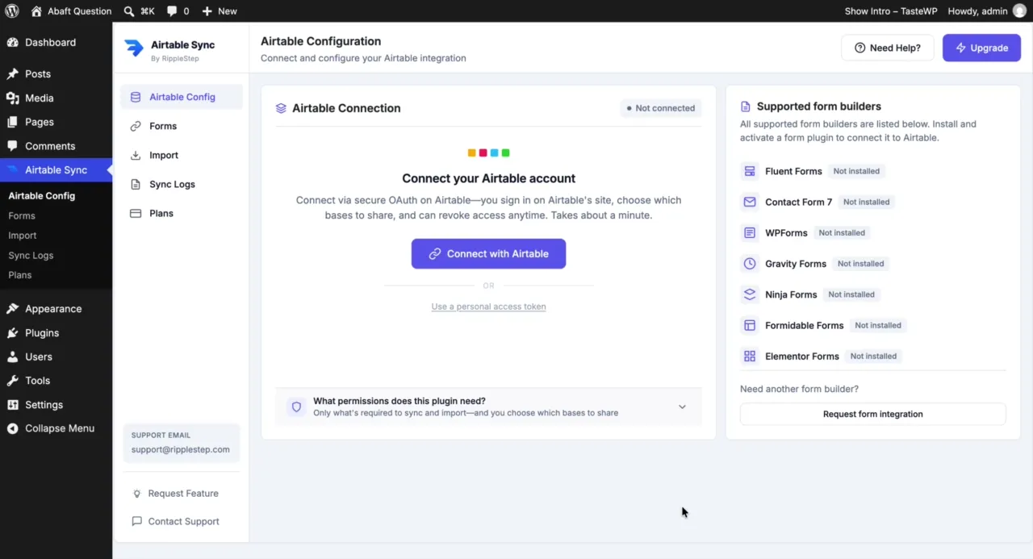Click Request form integration button
Viewport: 1033px width, 559px height.
click(x=872, y=414)
